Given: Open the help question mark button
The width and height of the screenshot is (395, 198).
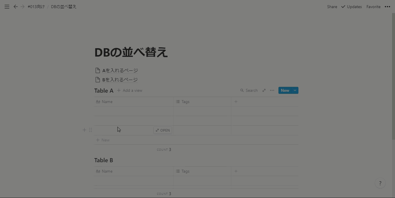Looking at the screenshot, I should pyautogui.click(x=380, y=183).
